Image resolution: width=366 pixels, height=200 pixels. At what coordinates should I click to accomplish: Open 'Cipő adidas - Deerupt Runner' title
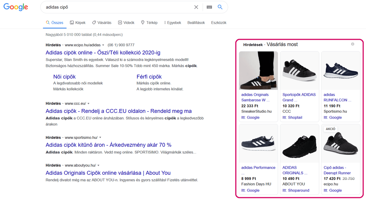[x=337, y=170]
